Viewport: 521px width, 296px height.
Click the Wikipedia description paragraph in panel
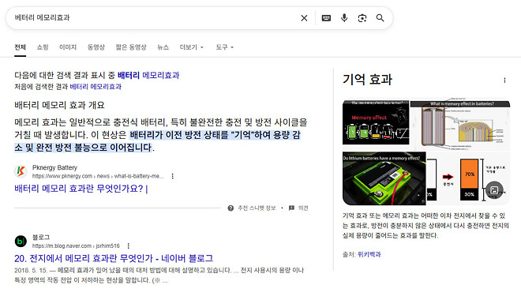pos(425,226)
